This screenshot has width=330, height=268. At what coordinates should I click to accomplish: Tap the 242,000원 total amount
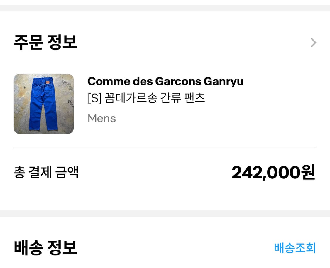pyautogui.click(x=273, y=172)
